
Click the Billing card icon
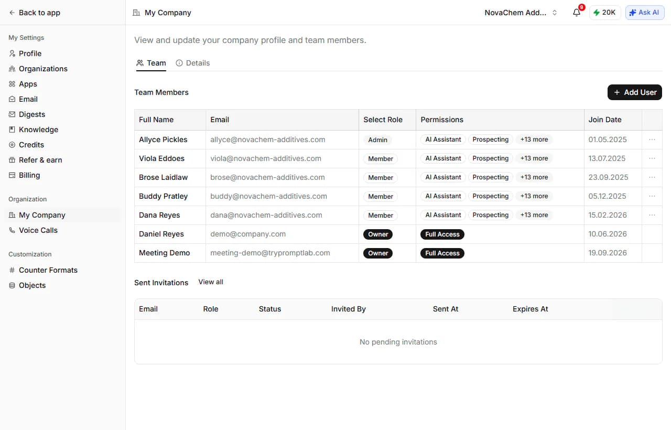pyautogui.click(x=12, y=175)
